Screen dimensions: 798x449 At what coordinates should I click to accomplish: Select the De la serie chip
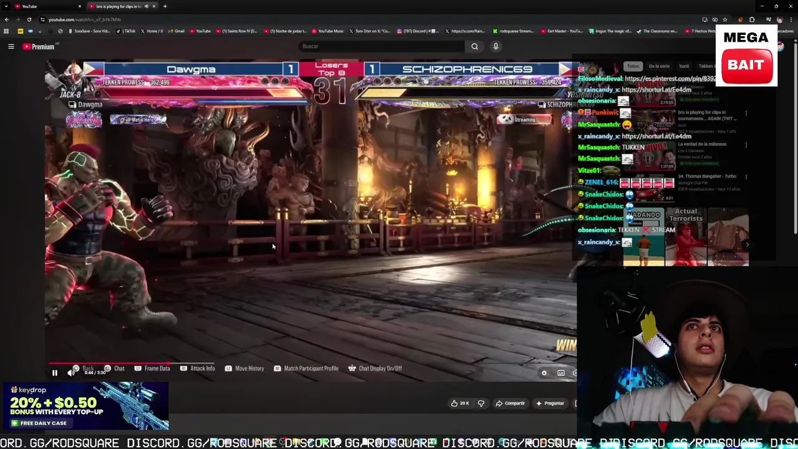[x=659, y=66]
